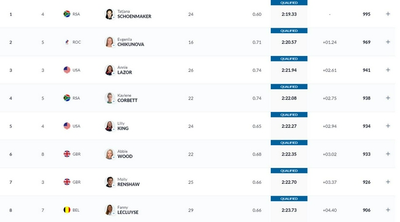Click the ROC flag icon
Image resolution: width=400 pixels, height=222 pixels.
(x=67, y=42)
